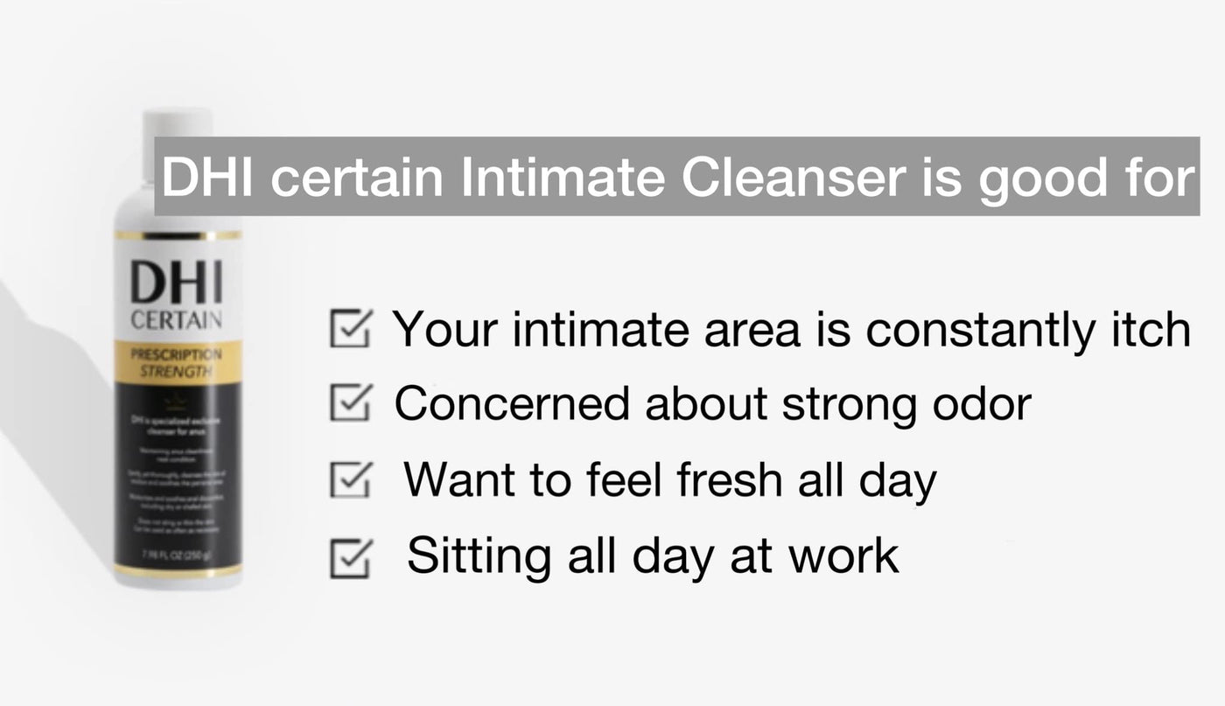This screenshot has width=1225, height=706.
Task: Tick the checkbox beside "Concerned about strong odor"
Action: pyautogui.click(x=350, y=403)
